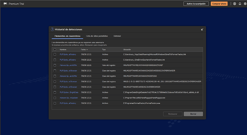
Task: Check the row for E:\Programas\FormatFactory.exe
Action: click(55, 103)
